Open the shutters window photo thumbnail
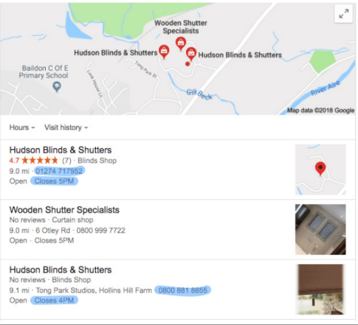The height and width of the screenshot is (325, 358). [x=320, y=229]
